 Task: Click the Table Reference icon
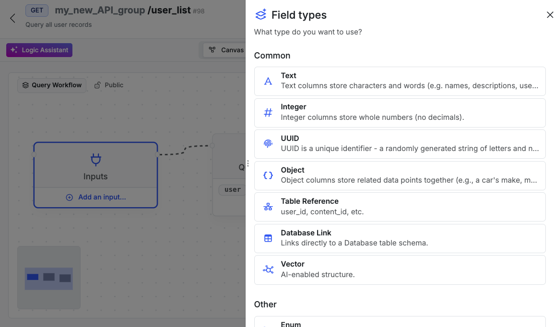coord(268,207)
